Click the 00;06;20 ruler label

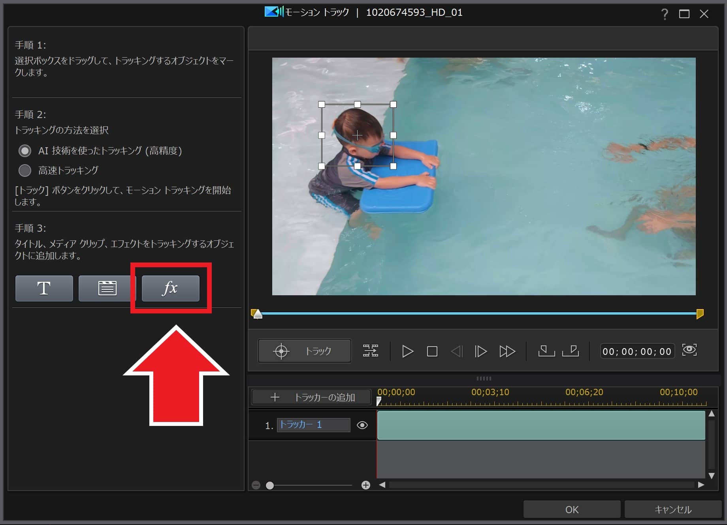tap(584, 392)
